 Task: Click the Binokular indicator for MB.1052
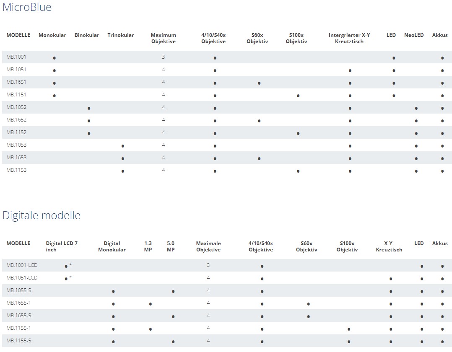pos(88,108)
